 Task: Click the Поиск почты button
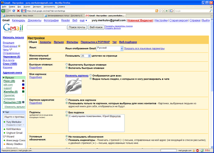(x=77, y=27)
